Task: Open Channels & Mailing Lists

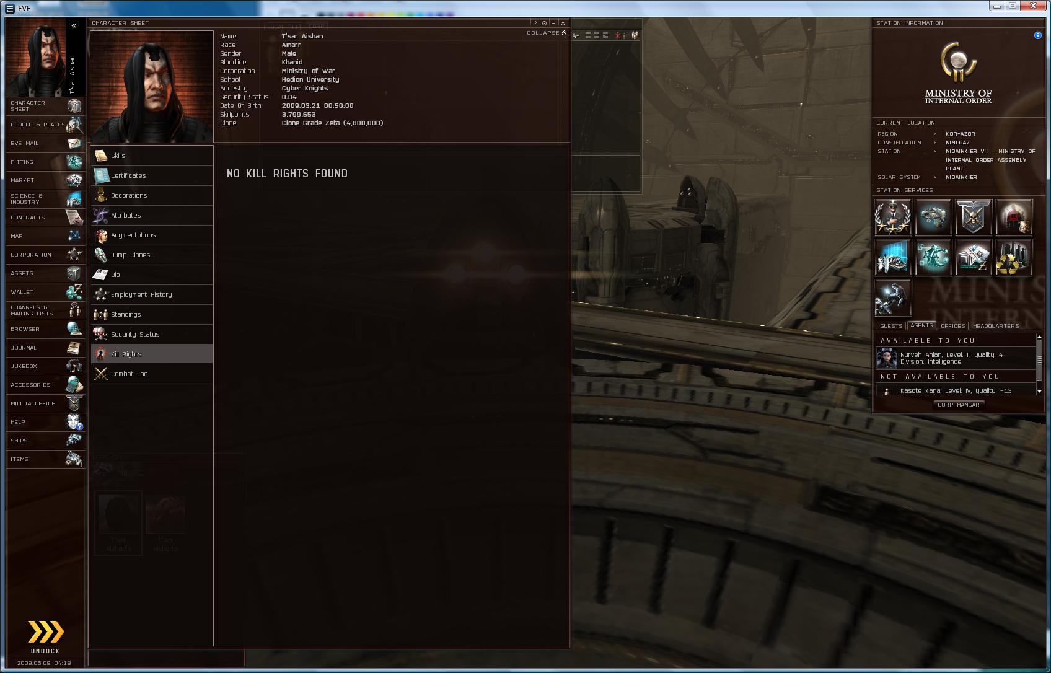Action: click(45, 310)
